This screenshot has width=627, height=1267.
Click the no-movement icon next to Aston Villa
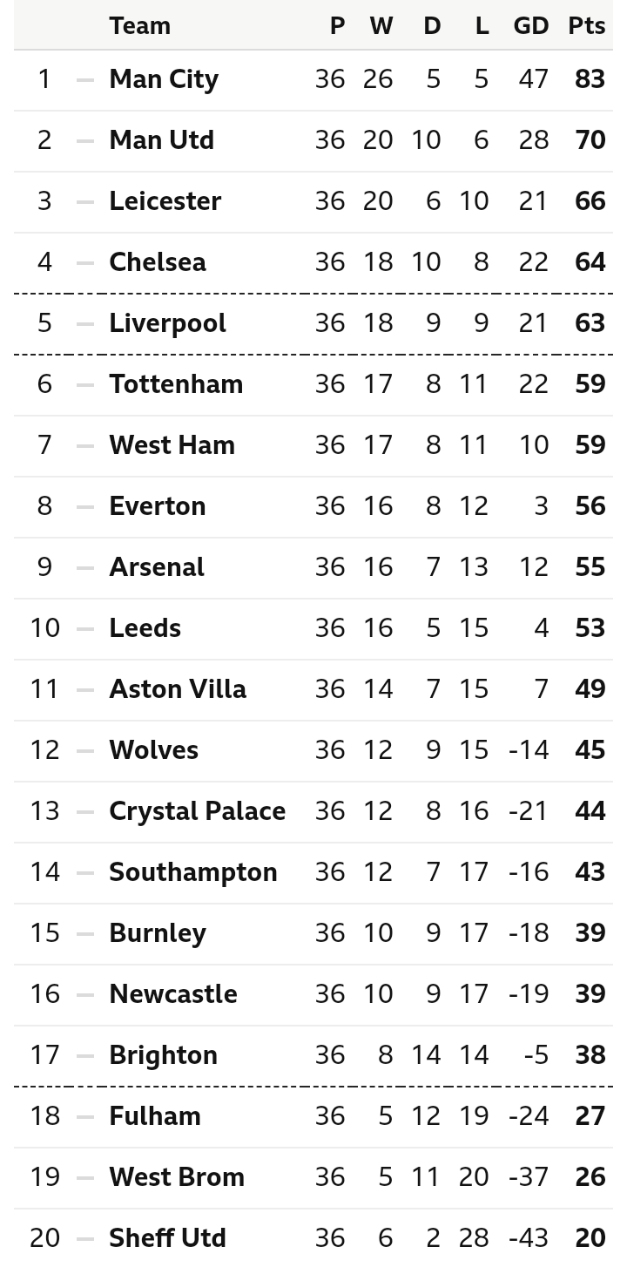[84, 689]
